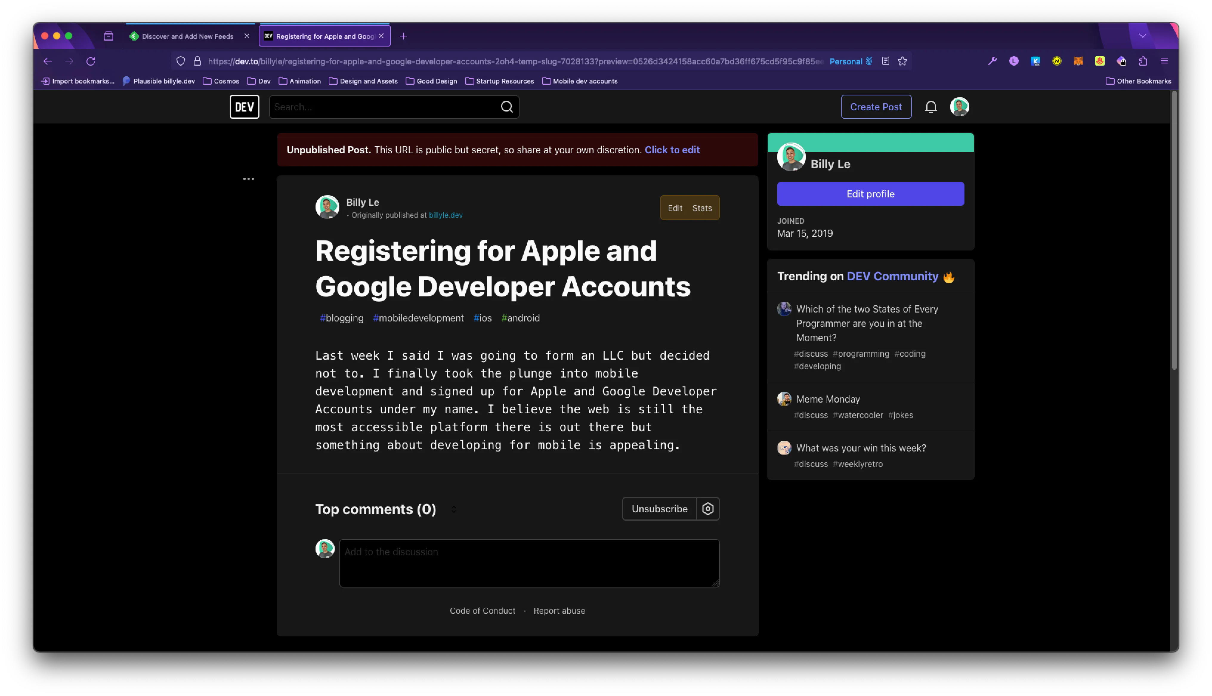Follow the Click to edit link
1212x696 pixels.
(672, 150)
